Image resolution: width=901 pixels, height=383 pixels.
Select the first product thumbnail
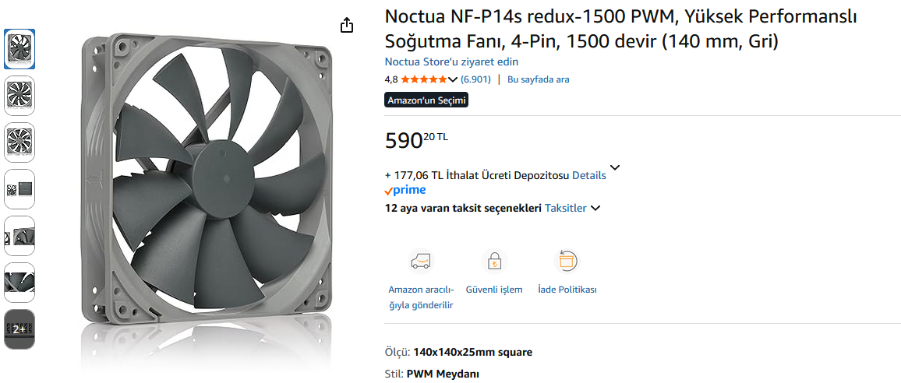[19, 49]
